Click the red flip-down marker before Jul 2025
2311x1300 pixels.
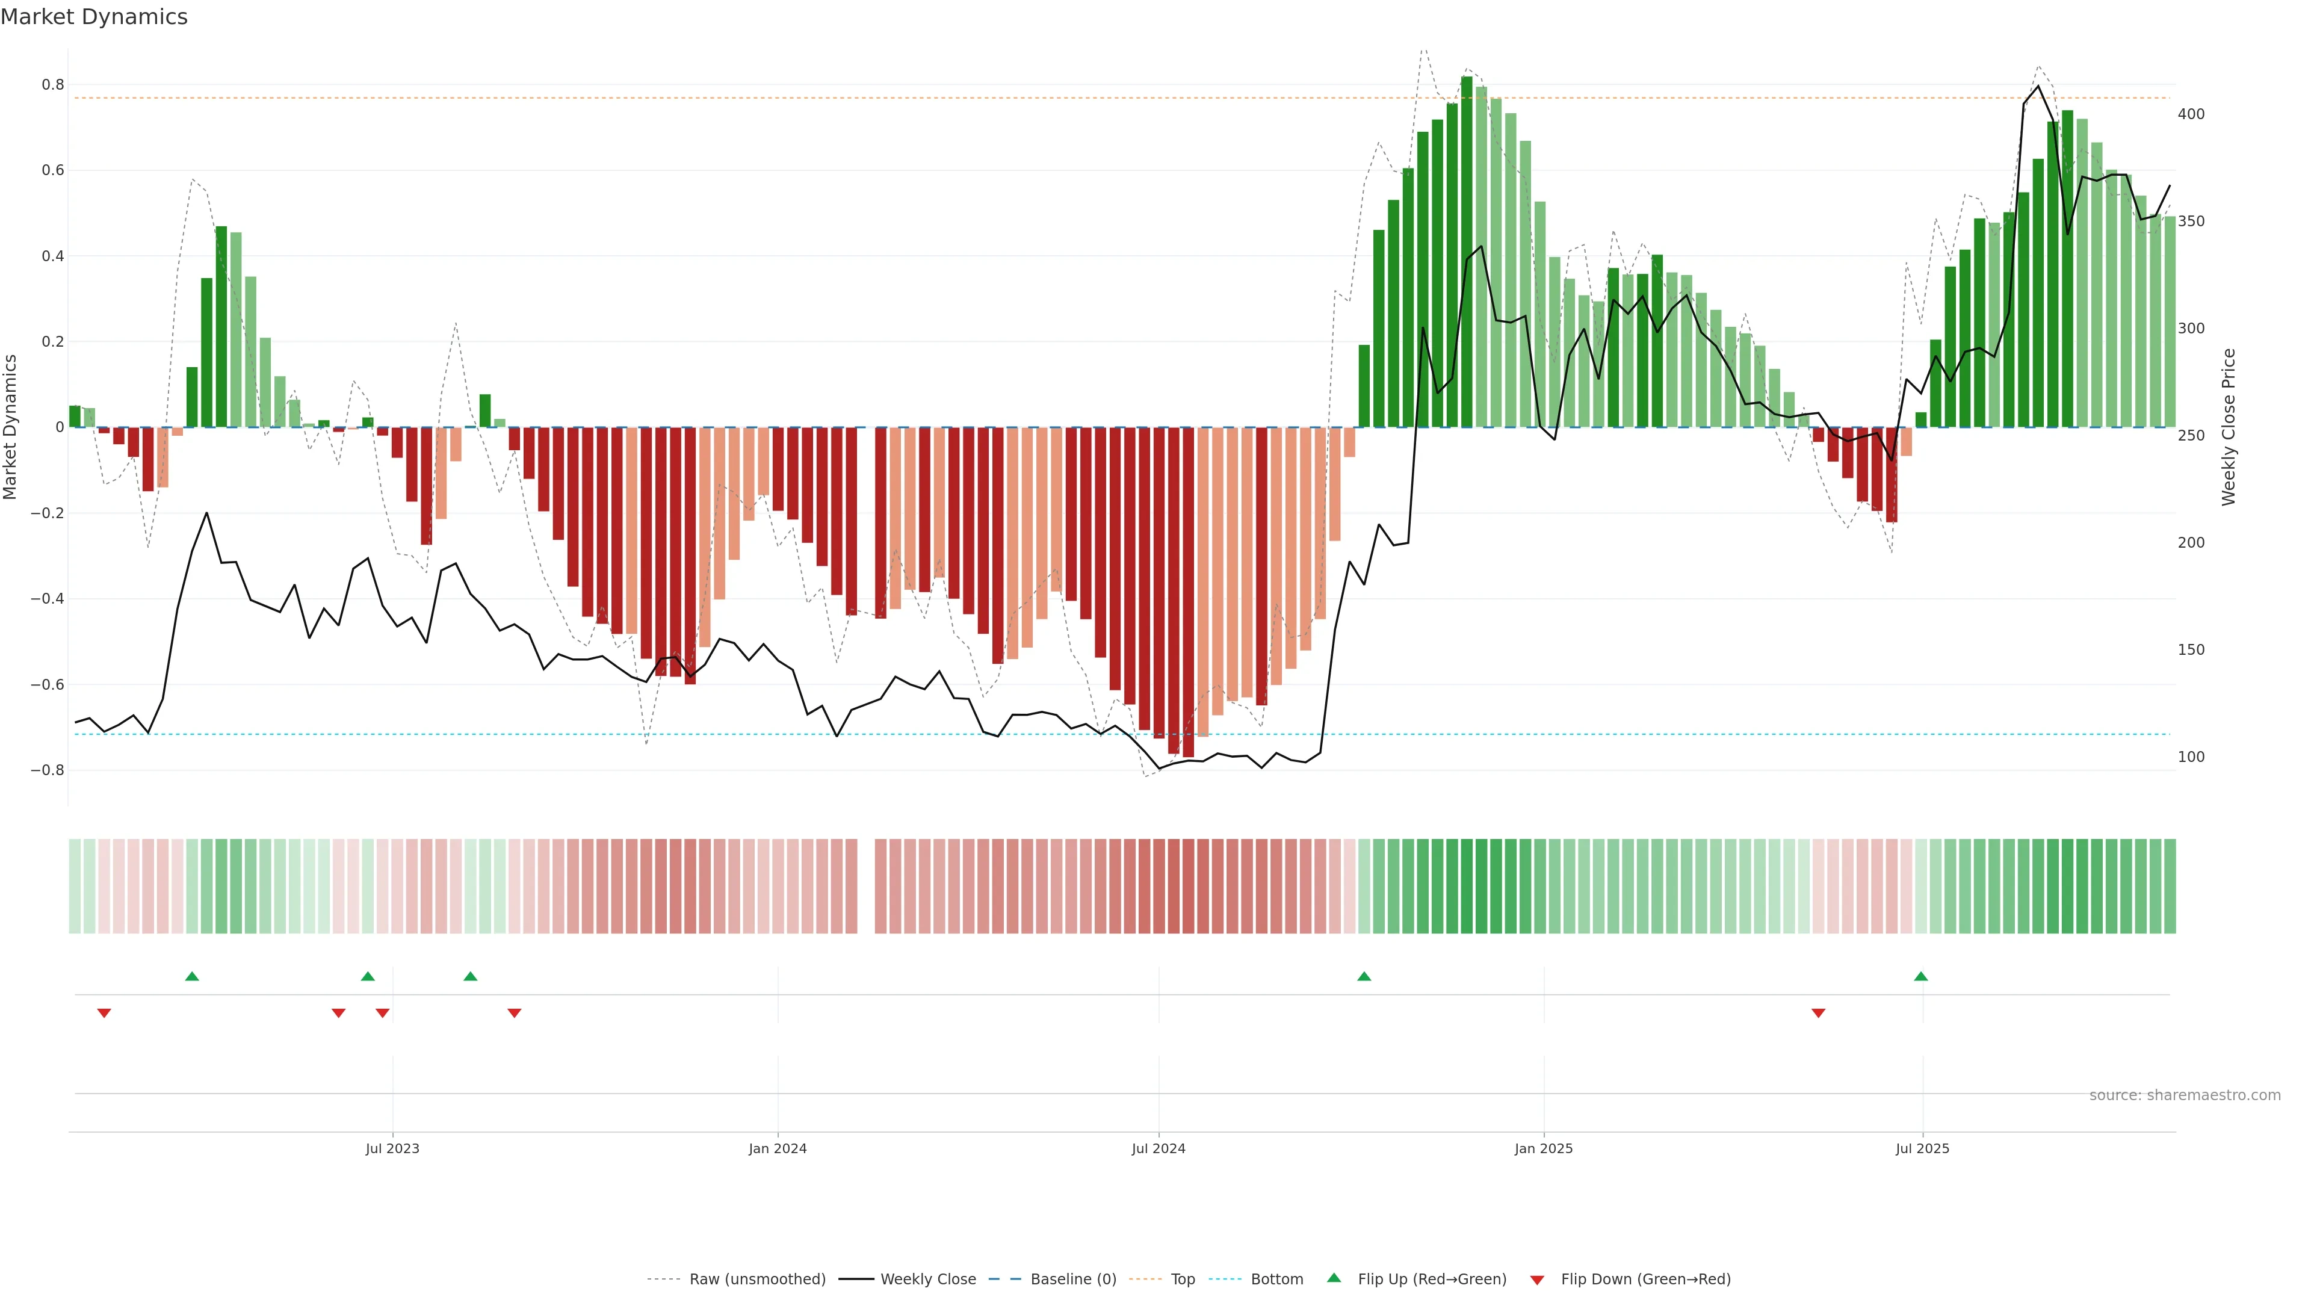tap(1819, 1013)
